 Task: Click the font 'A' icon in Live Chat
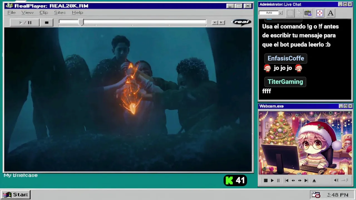pos(330,13)
